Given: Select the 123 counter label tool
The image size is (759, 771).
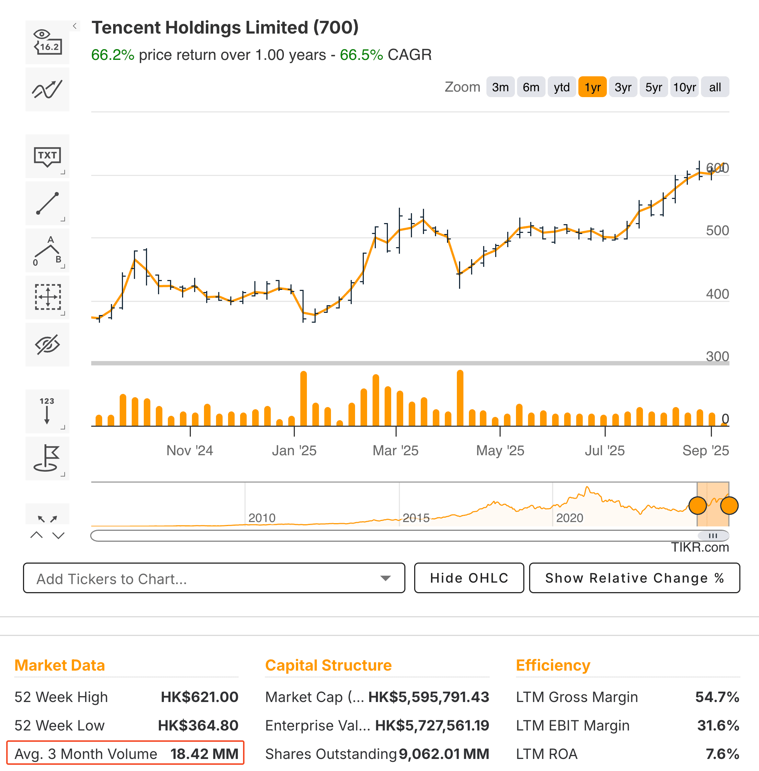Looking at the screenshot, I should click(x=47, y=411).
